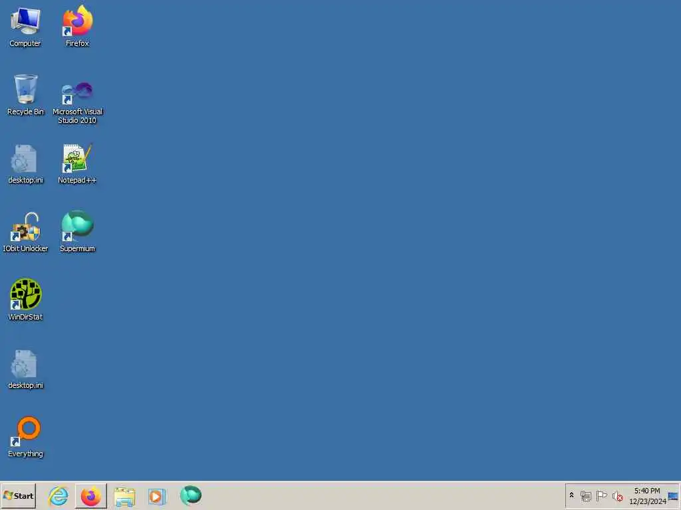
Task: Open the network tray icon
Action: click(x=585, y=495)
